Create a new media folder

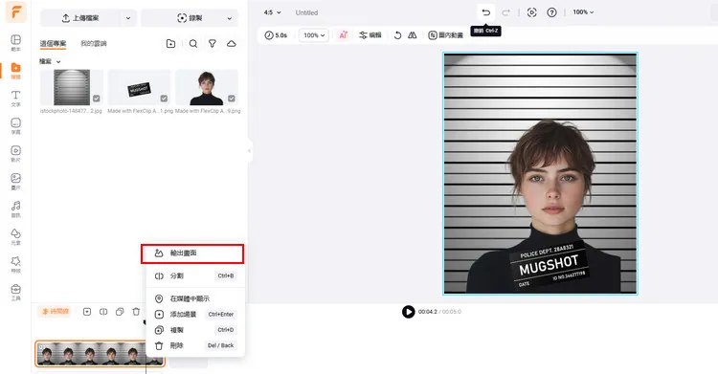tap(170, 43)
